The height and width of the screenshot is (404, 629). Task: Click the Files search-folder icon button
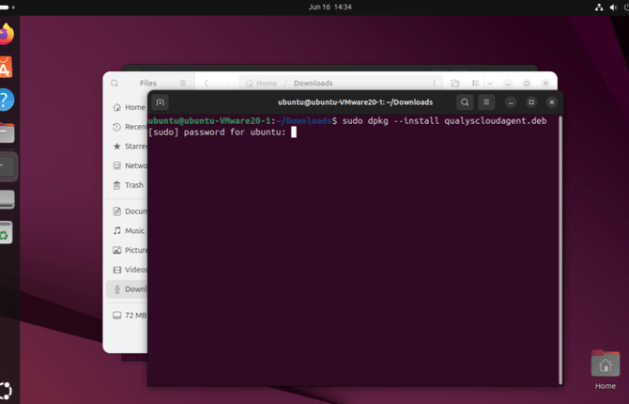click(455, 83)
